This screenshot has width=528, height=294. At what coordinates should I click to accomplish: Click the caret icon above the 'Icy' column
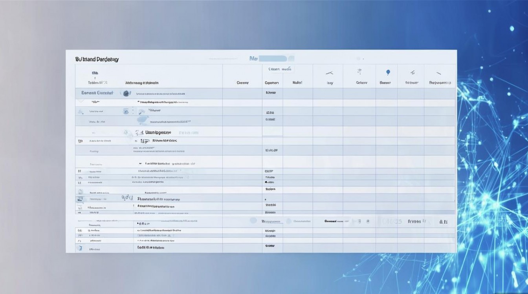329,73
